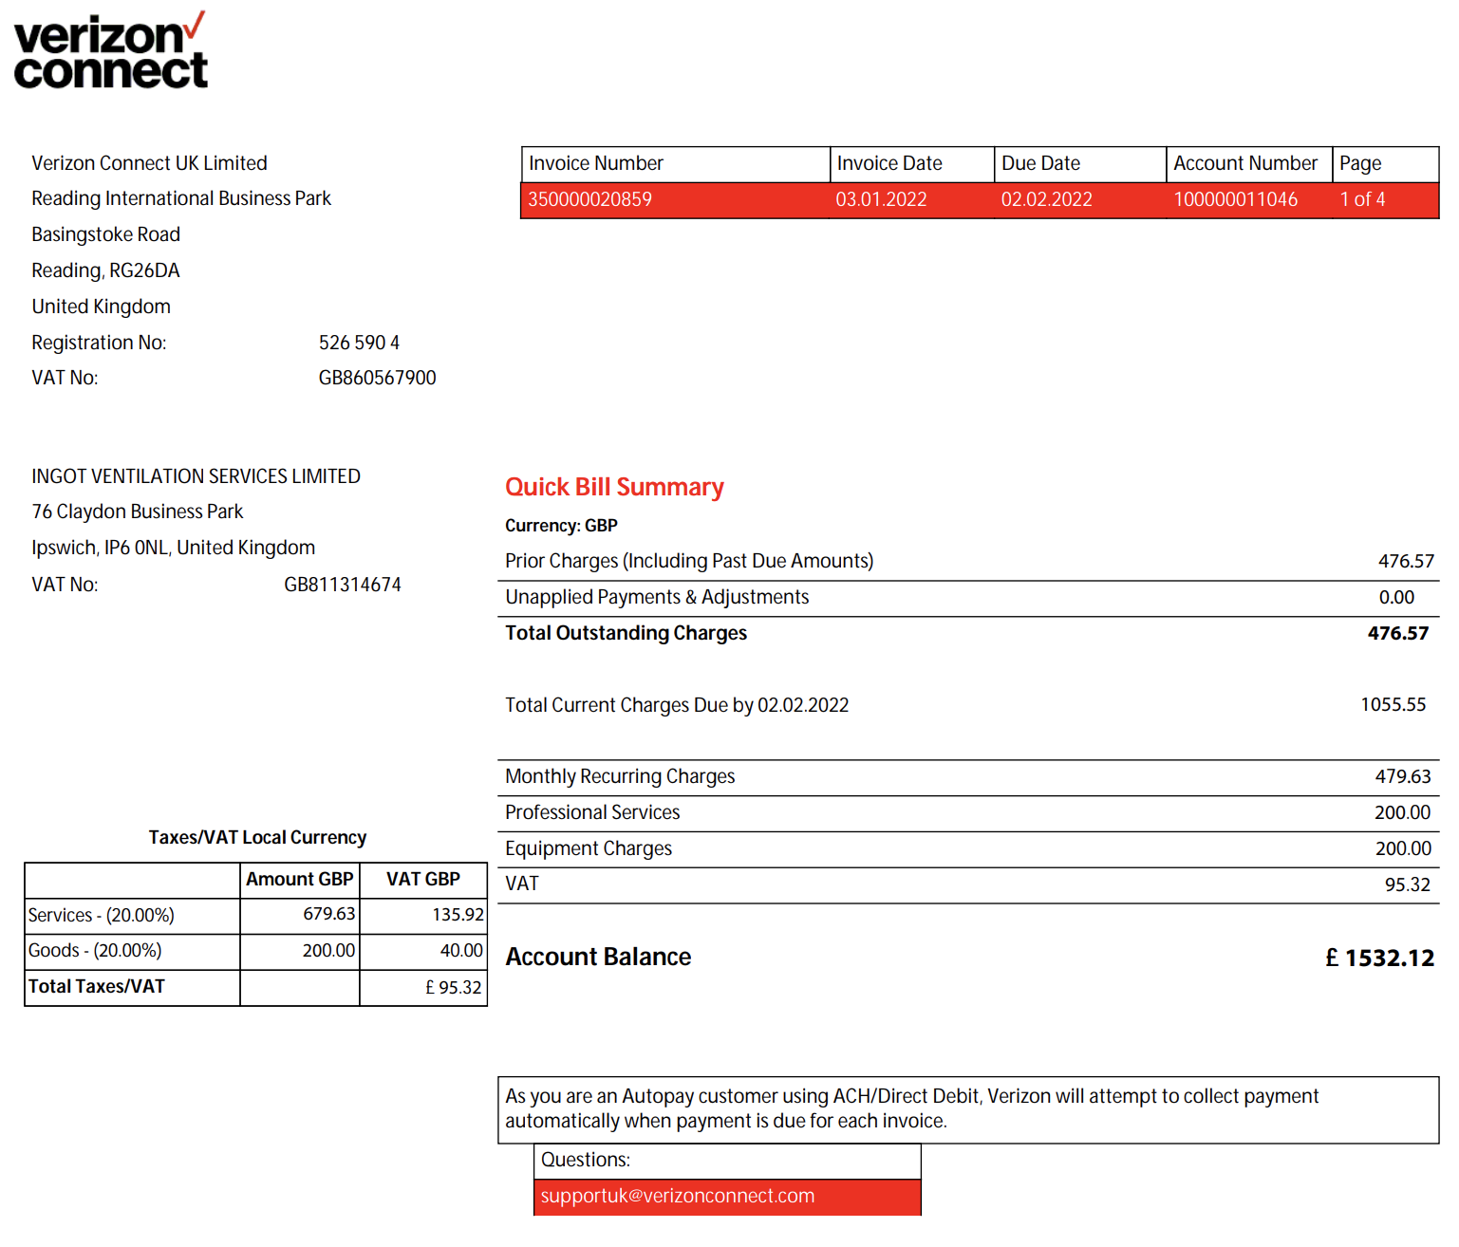Select due date 02.02.2022 in red row
The image size is (1459, 1247).
1046,199
